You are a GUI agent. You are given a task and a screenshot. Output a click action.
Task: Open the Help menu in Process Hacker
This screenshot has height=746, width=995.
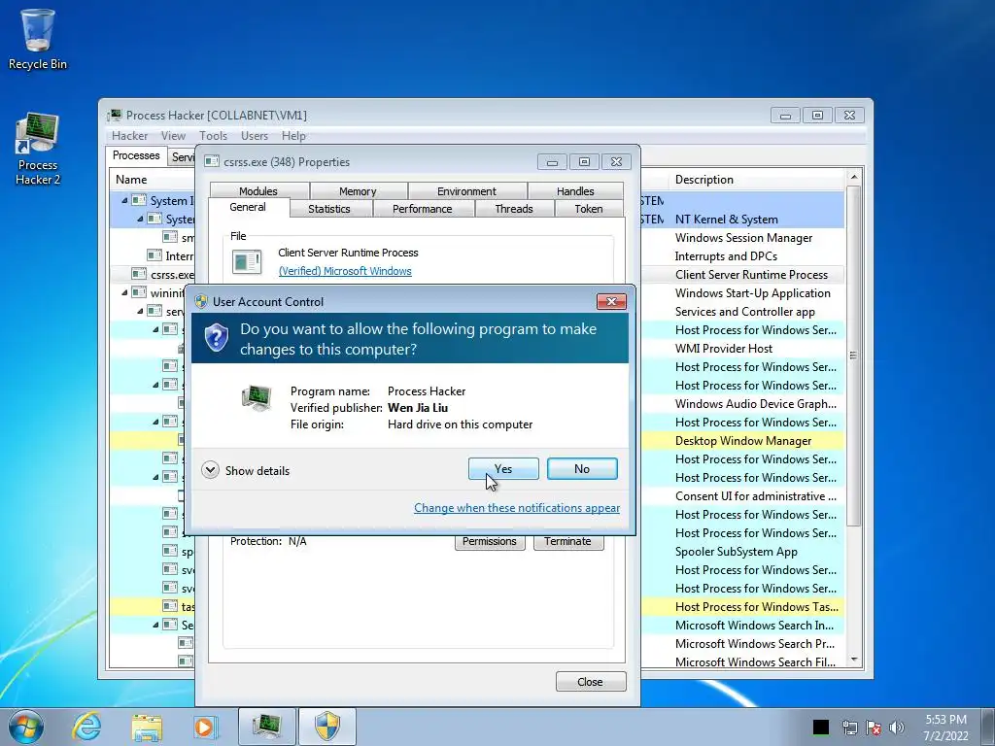click(x=293, y=136)
